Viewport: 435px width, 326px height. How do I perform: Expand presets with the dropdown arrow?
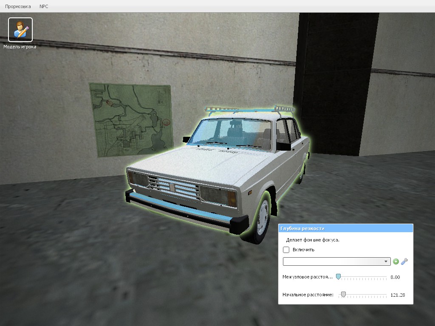386,261
